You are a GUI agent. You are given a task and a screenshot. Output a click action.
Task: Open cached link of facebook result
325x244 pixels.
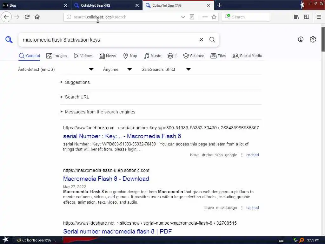tap(252, 155)
